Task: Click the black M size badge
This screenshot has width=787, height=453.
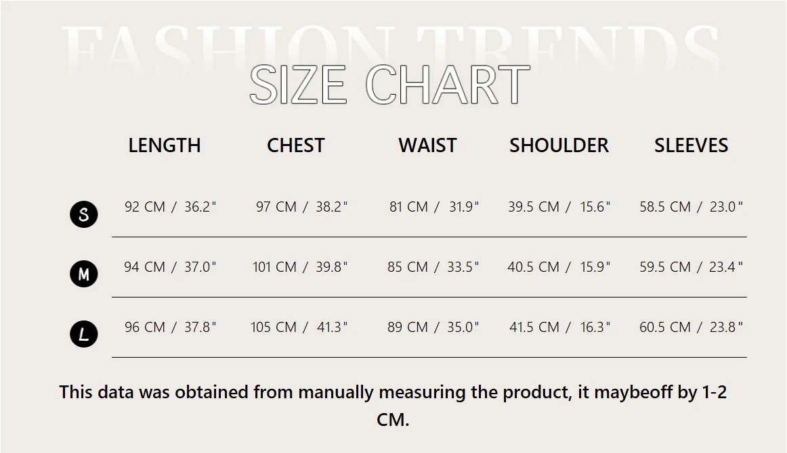Action: point(84,274)
